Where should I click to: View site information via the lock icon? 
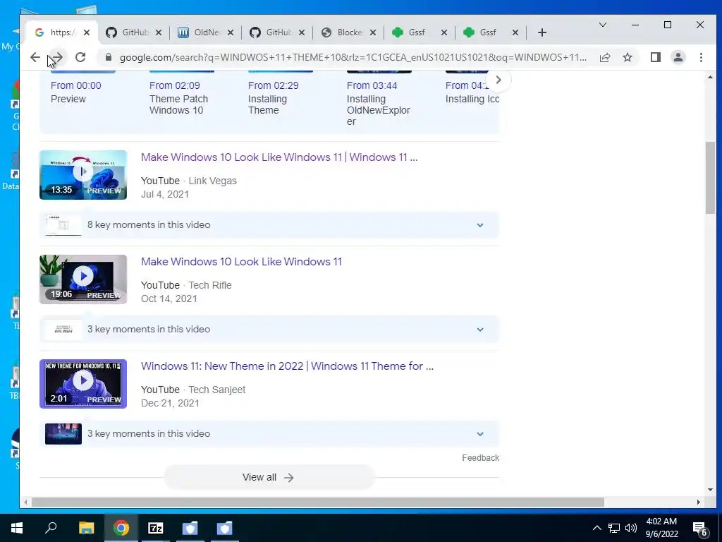click(x=108, y=57)
